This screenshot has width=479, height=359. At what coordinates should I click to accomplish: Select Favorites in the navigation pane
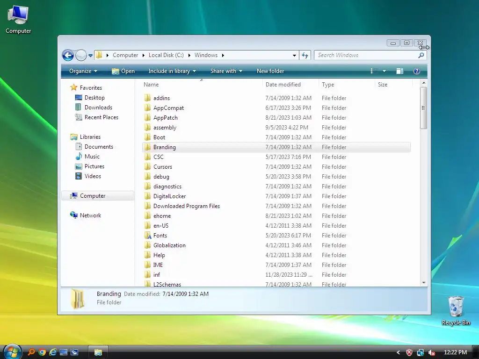pyautogui.click(x=91, y=87)
